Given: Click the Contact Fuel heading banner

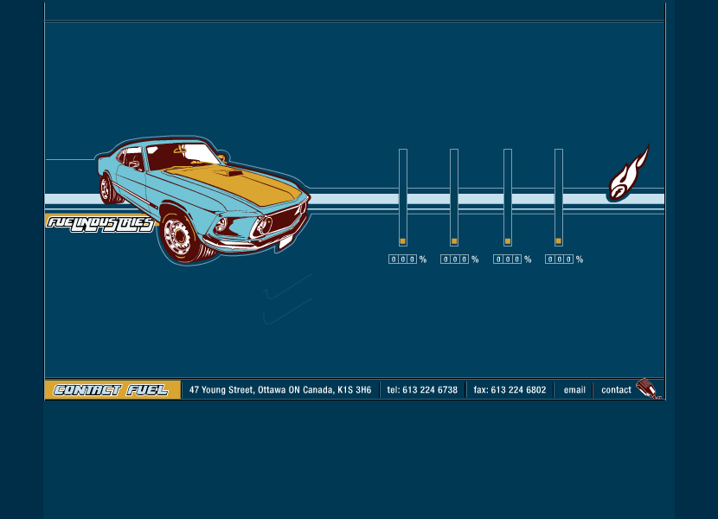Looking at the screenshot, I should coord(112,390).
